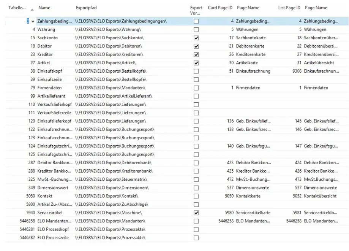
Task: Click export path ending in Maschine\
Action: pyautogui.click(x=108, y=213)
